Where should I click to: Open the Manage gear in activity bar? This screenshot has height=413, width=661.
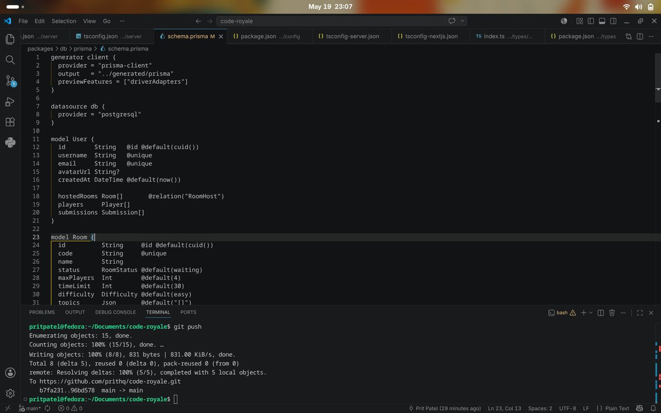point(10,393)
